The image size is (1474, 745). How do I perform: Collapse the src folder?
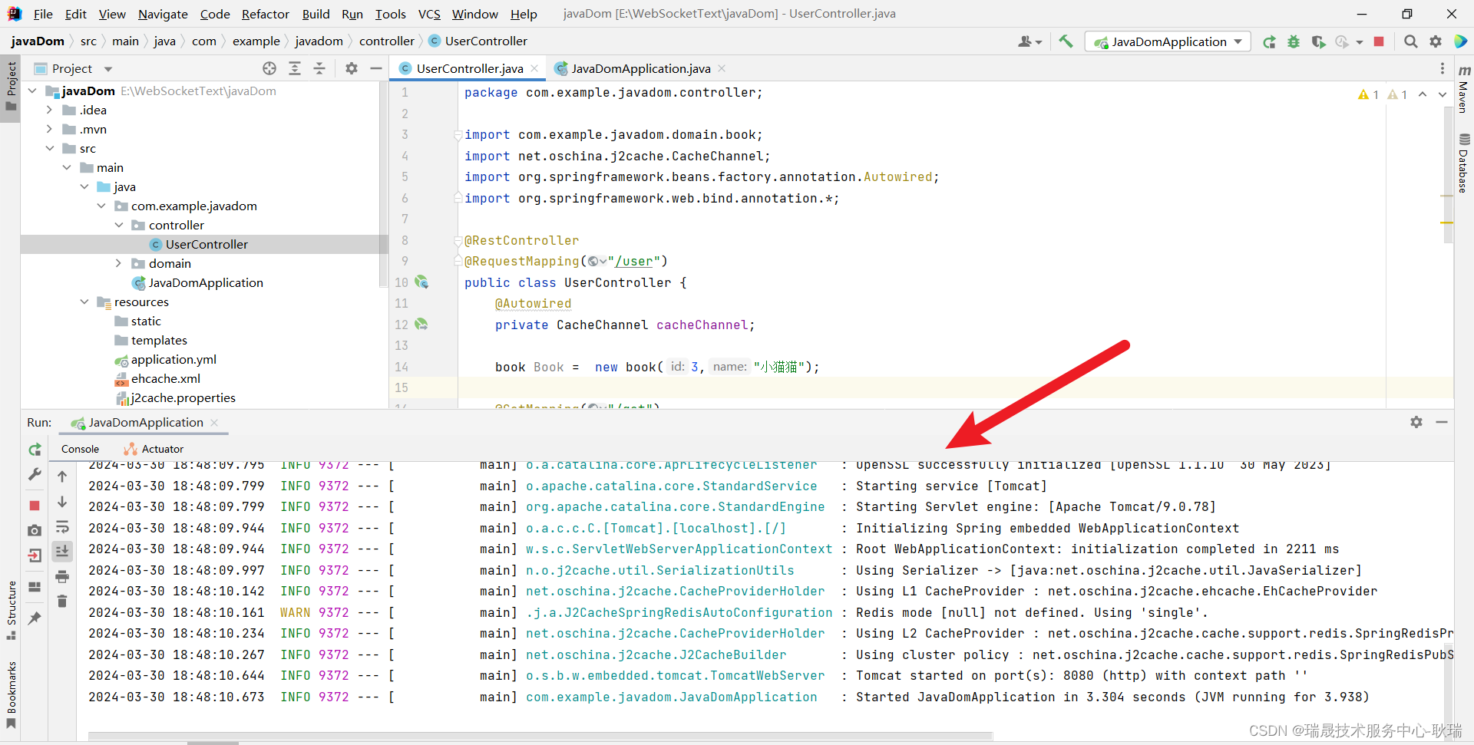point(49,149)
